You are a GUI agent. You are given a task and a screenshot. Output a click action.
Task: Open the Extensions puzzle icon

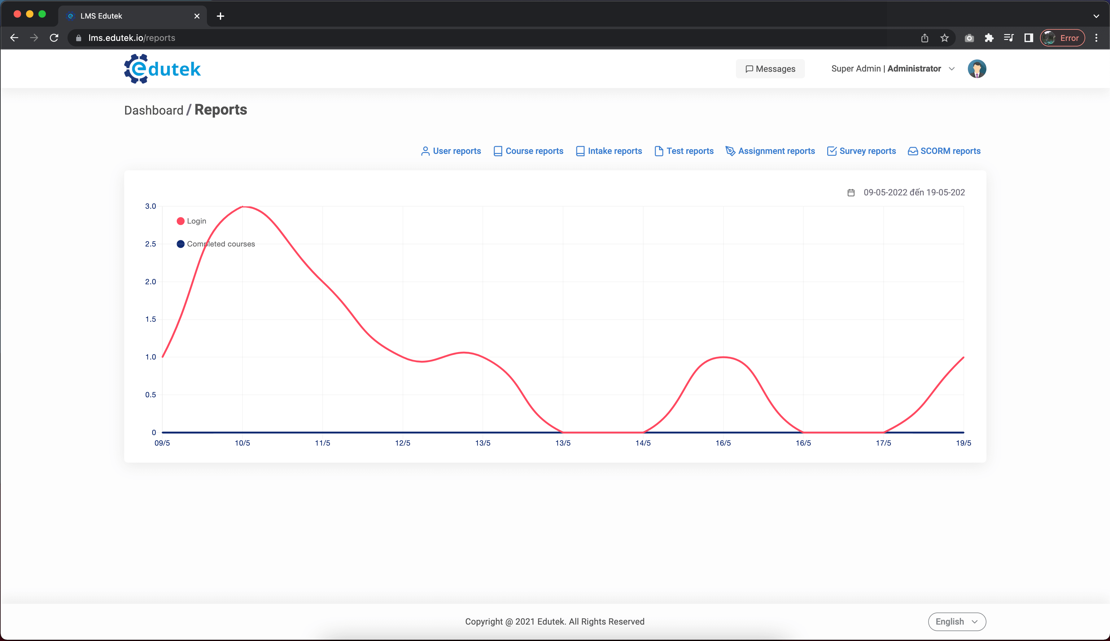pyautogui.click(x=989, y=38)
